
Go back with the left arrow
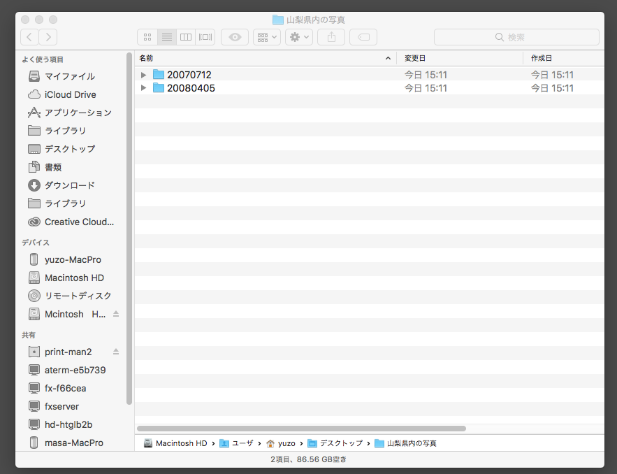tap(29, 37)
